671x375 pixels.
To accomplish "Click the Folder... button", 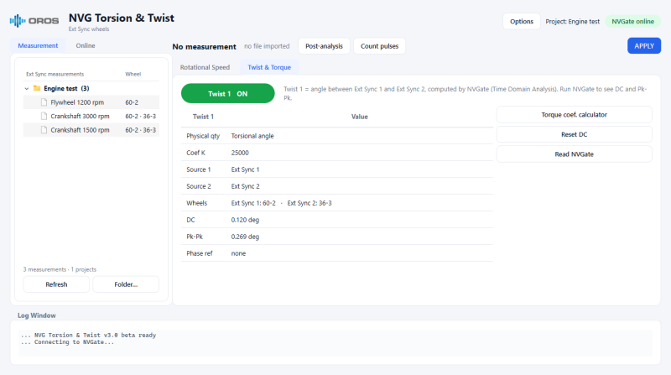I will click(126, 284).
